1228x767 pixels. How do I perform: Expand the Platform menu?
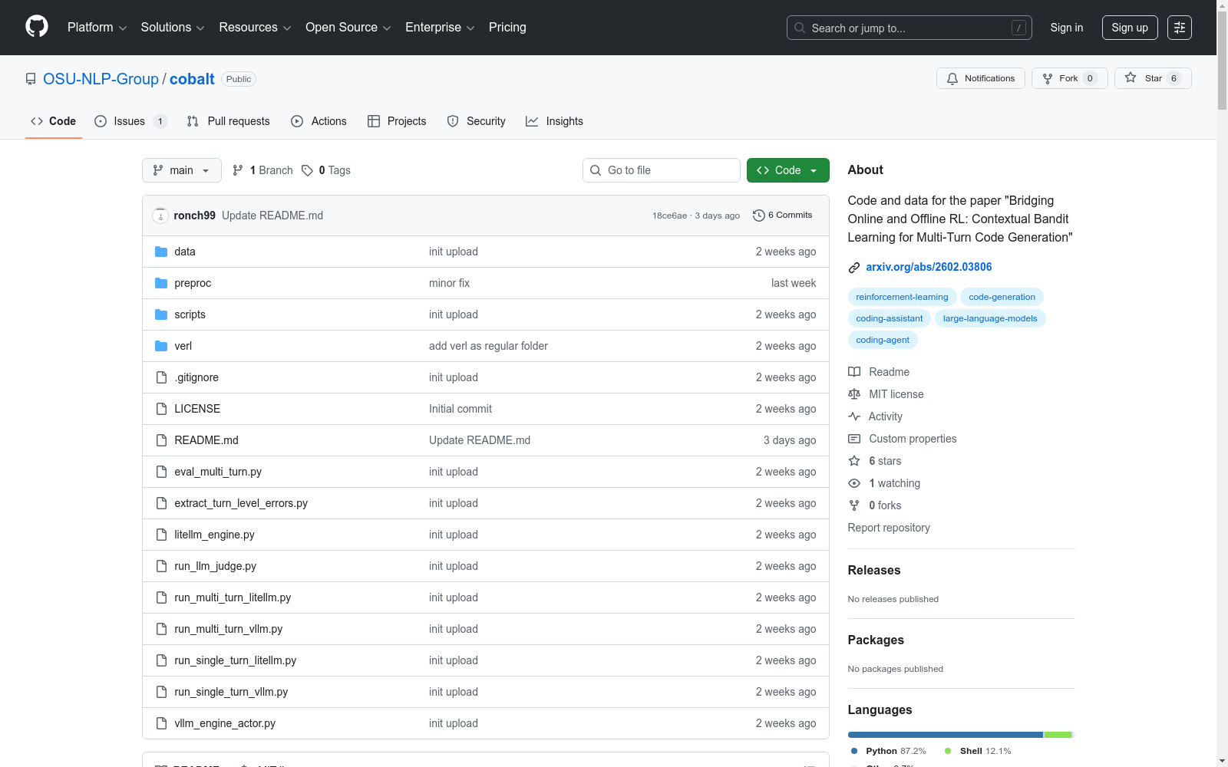[97, 28]
